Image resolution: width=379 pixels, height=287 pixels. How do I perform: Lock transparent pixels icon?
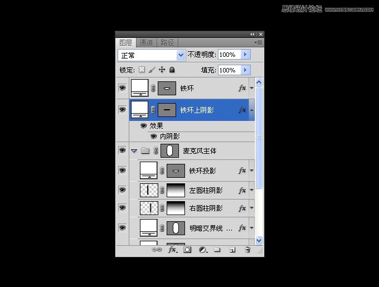142,70
